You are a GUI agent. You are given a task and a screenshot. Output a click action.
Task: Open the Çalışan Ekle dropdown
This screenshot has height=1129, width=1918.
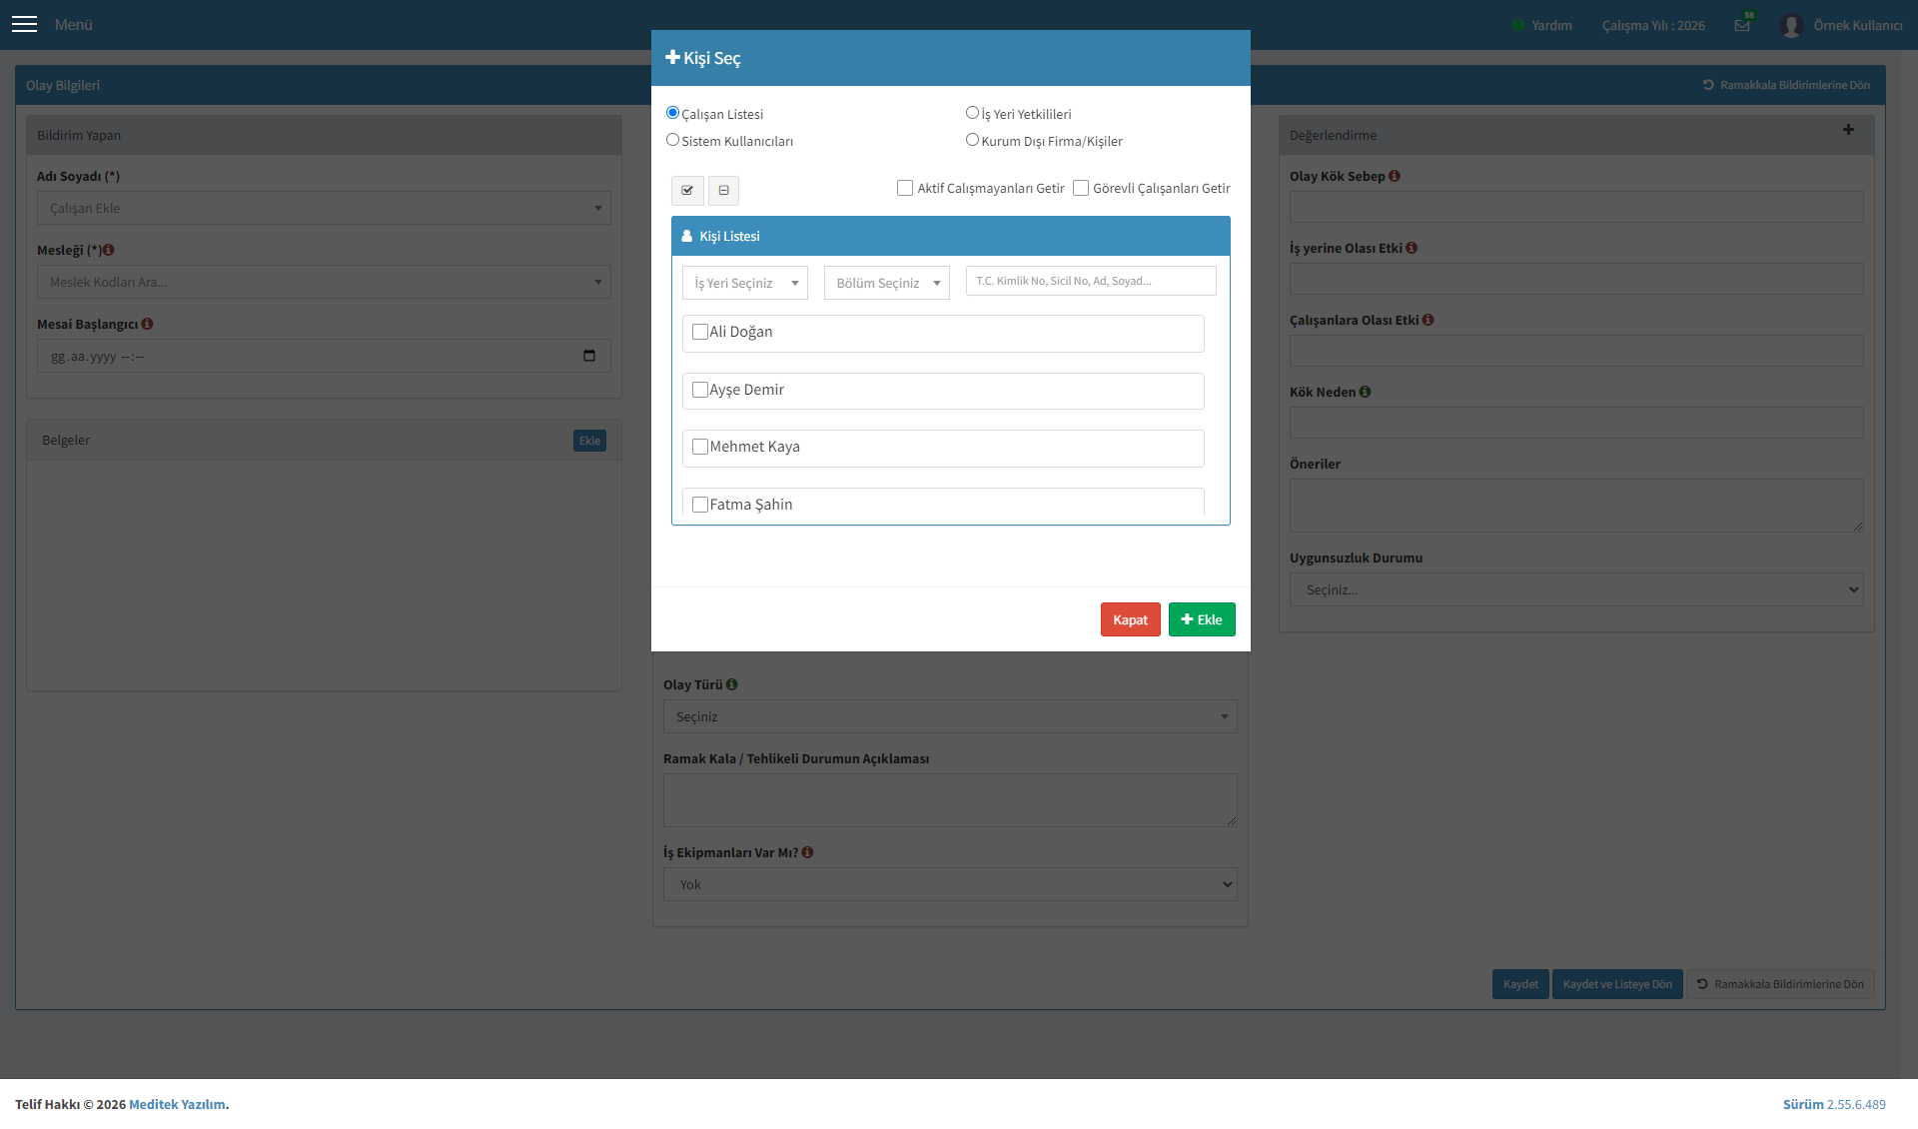click(324, 208)
